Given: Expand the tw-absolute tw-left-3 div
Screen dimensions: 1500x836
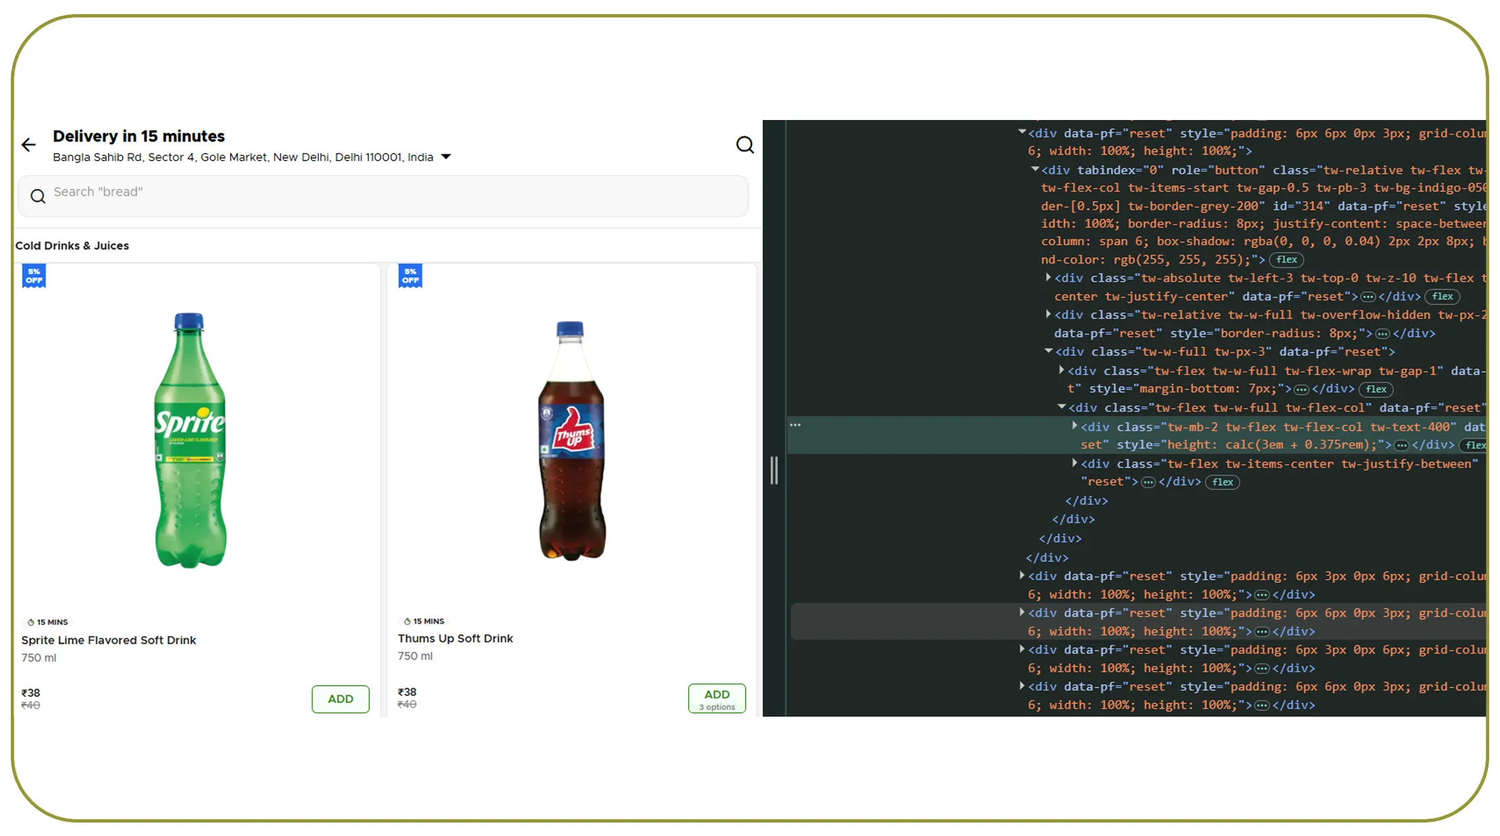Looking at the screenshot, I should 1048,277.
